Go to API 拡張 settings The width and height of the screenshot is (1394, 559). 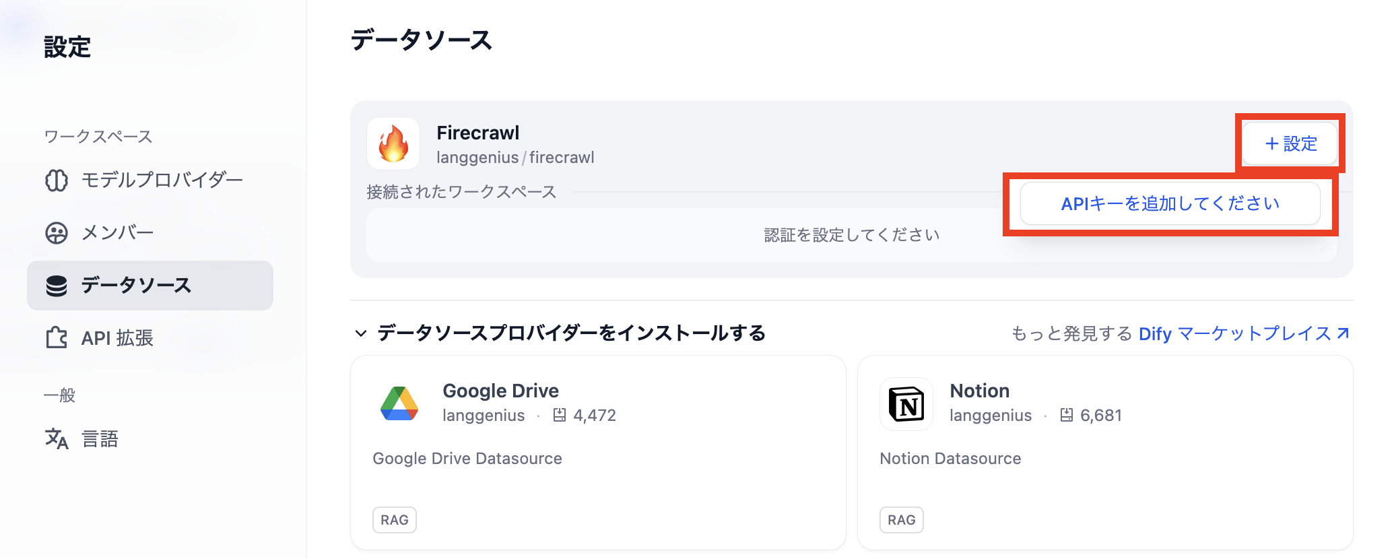pyautogui.click(x=117, y=338)
